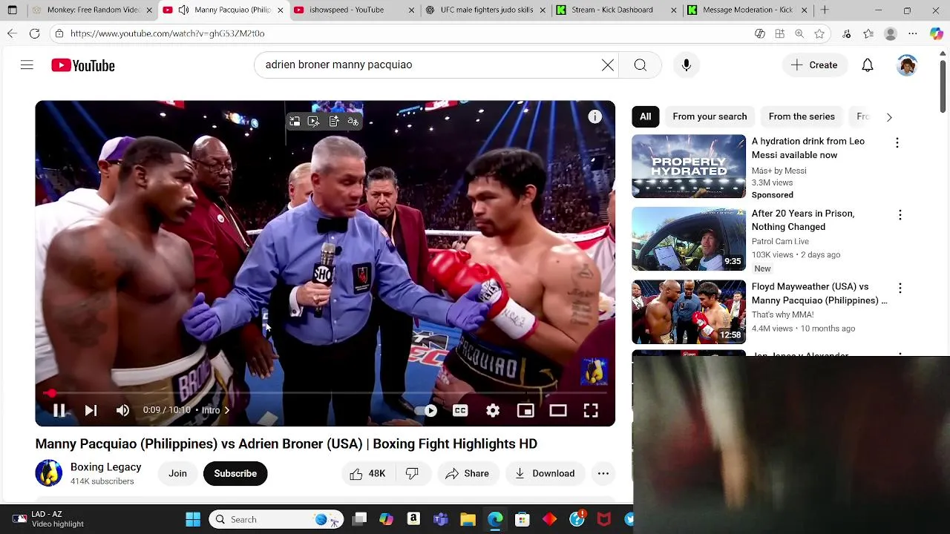Click the browser address bar URL

point(168,33)
